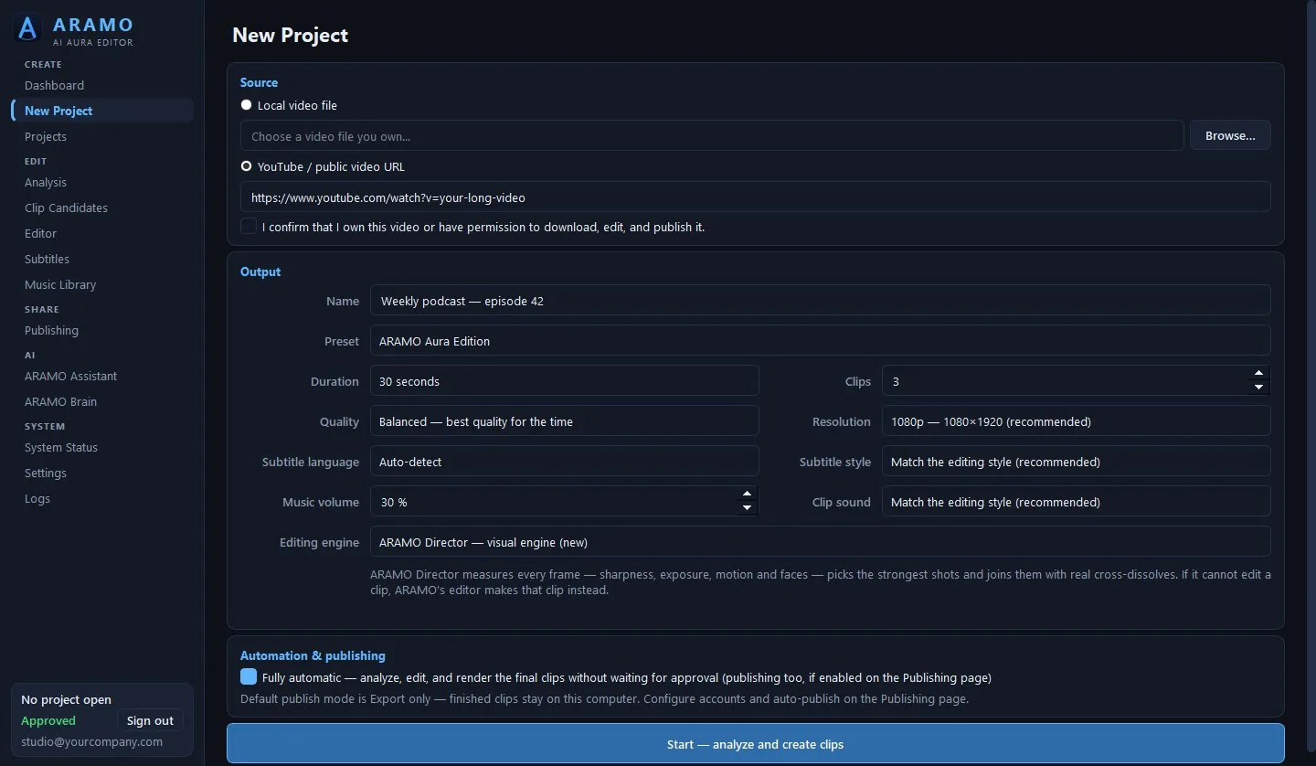Click the Output section heading
1316x766 pixels.
tap(260, 271)
